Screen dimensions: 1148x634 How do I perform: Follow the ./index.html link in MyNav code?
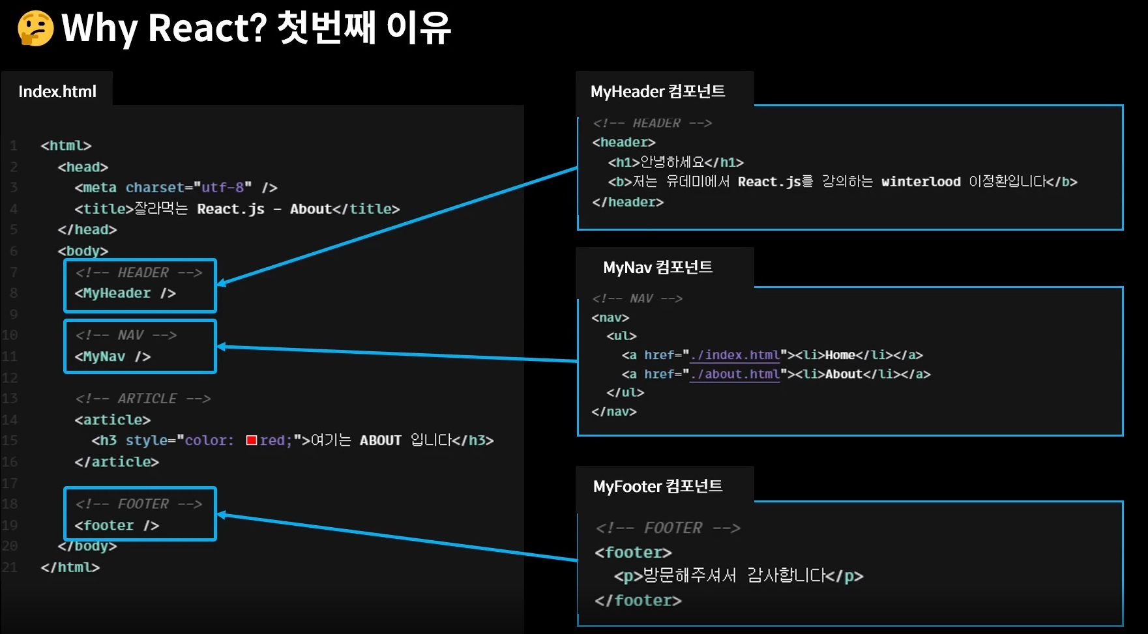pyautogui.click(x=735, y=355)
